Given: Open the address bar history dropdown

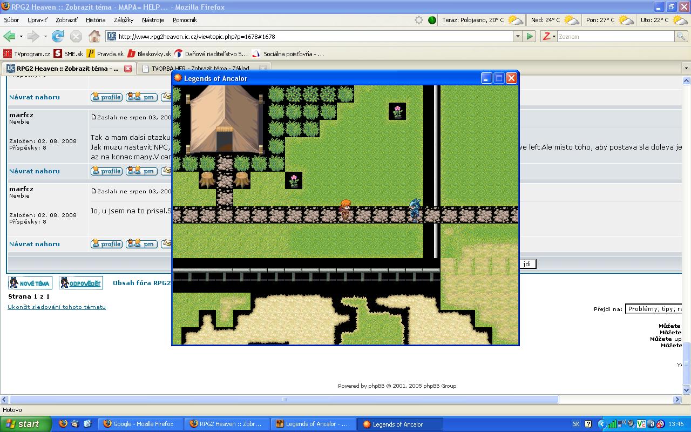Looking at the screenshot, I should (517, 36).
